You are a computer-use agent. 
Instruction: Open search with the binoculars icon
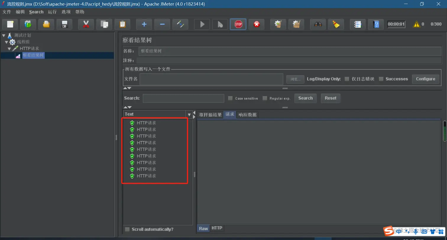click(x=318, y=24)
